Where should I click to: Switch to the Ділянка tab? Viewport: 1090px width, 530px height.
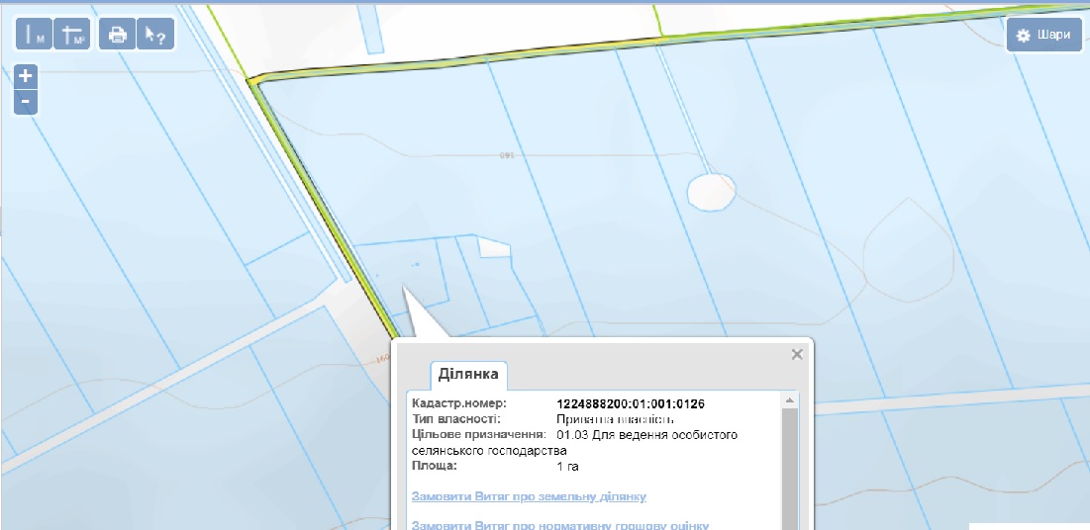coord(469,375)
